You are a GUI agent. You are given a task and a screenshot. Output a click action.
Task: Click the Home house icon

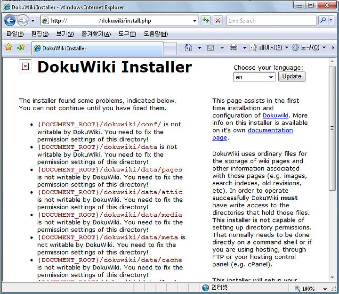[x=188, y=48]
